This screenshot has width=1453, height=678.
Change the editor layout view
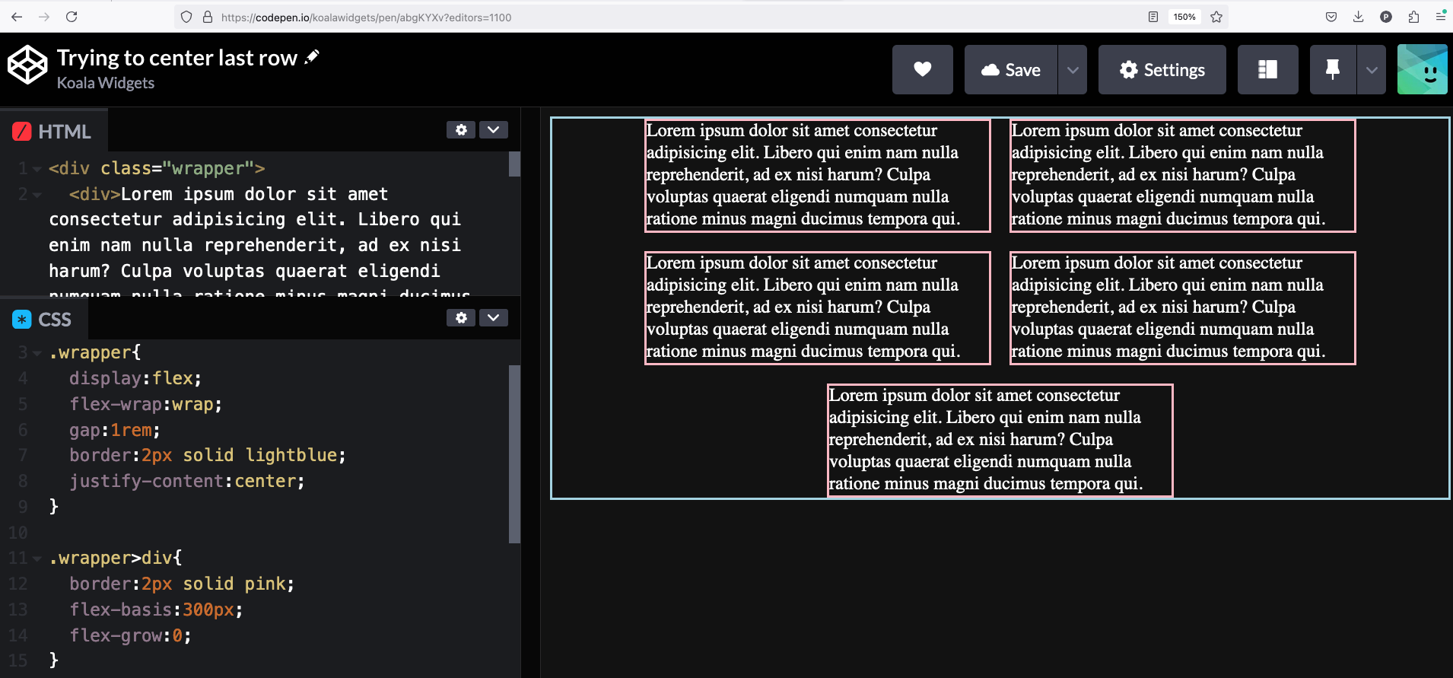(1268, 69)
